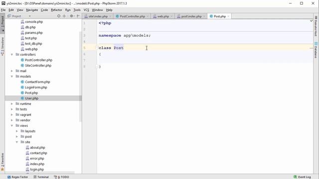Select db.php in project tree
The image size is (319, 179).
(x=30, y=27)
